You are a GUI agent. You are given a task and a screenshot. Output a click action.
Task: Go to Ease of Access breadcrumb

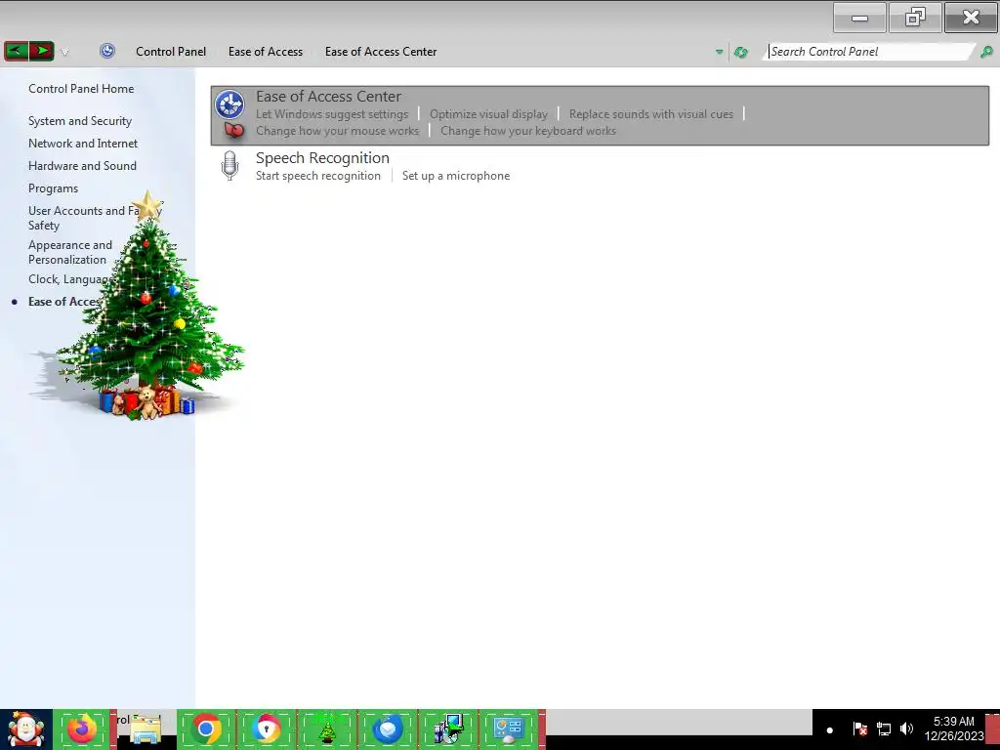266,52
